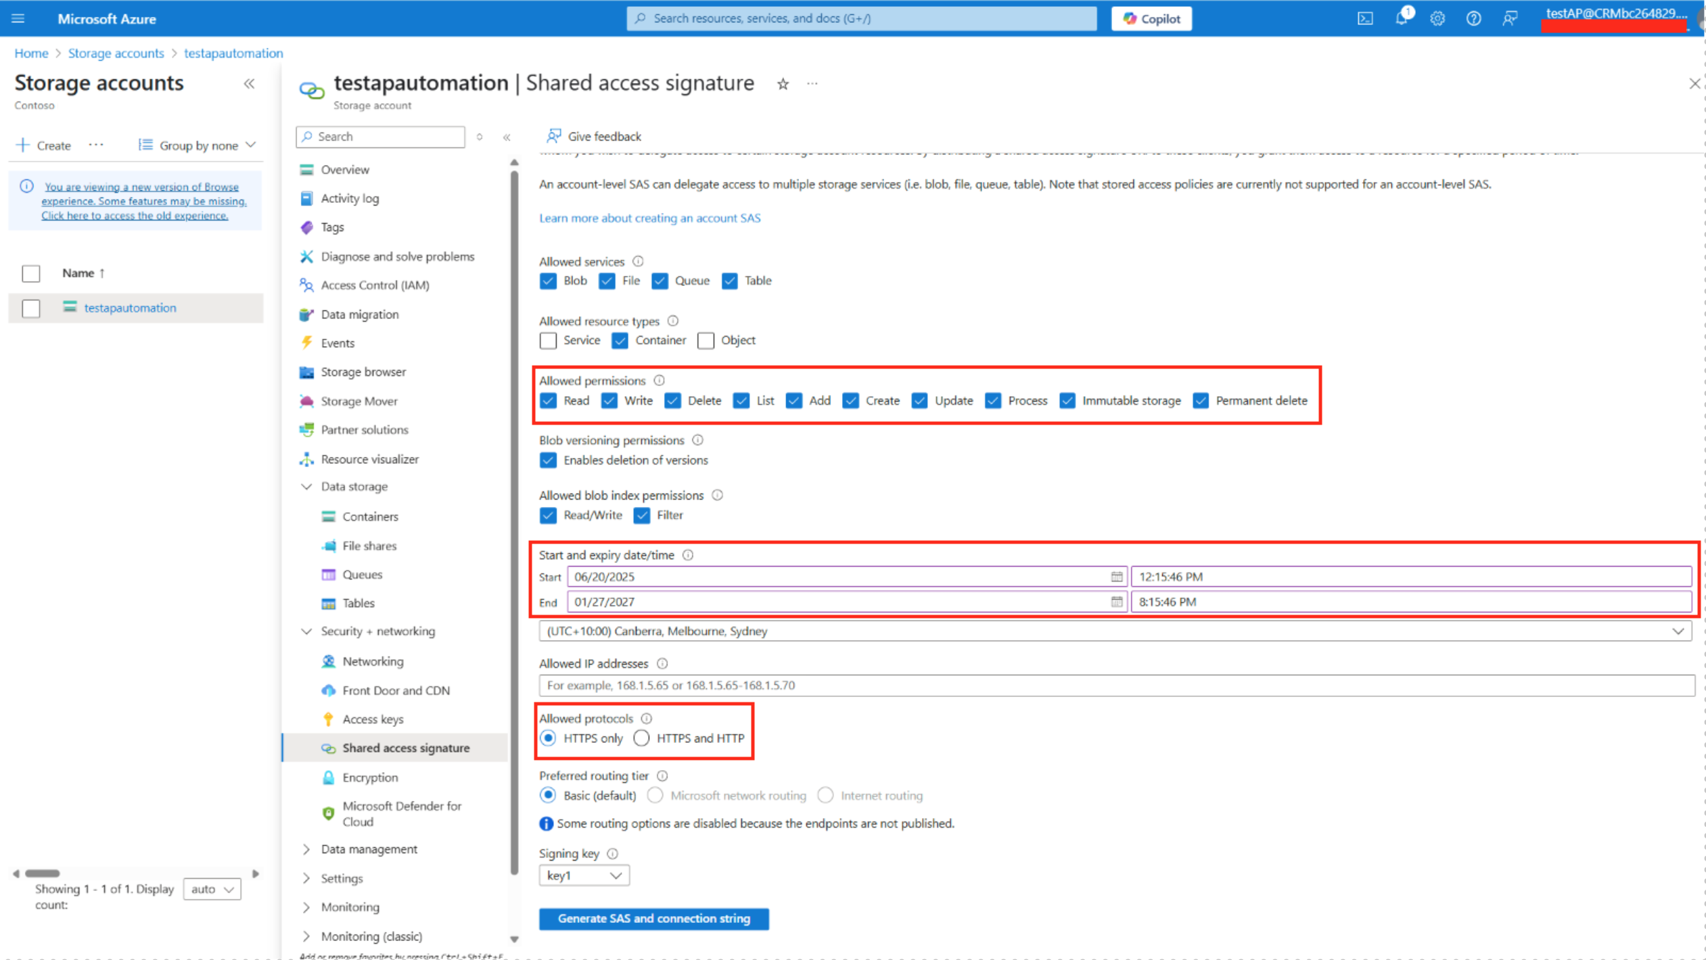Open Cloud Shell icon in top bar

point(1365,18)
